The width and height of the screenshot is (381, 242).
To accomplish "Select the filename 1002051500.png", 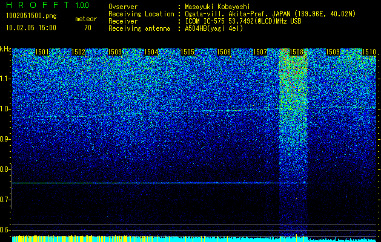I will pos(31,16).
